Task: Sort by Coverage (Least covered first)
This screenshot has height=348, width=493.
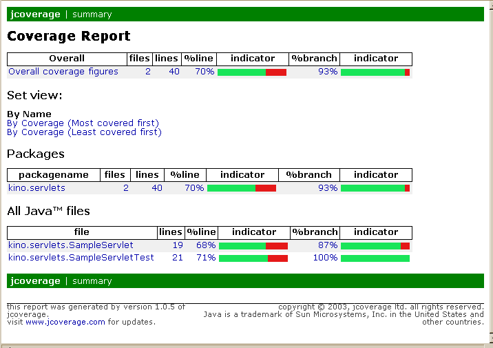Action: click(x=84, y=132)
